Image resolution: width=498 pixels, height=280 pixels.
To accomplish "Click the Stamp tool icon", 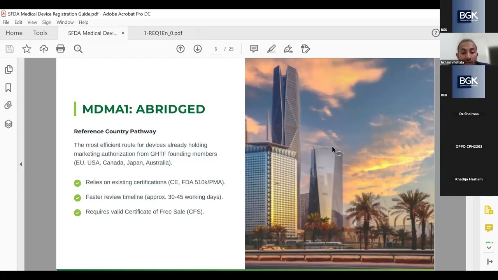I will click(x=305, y=49).
